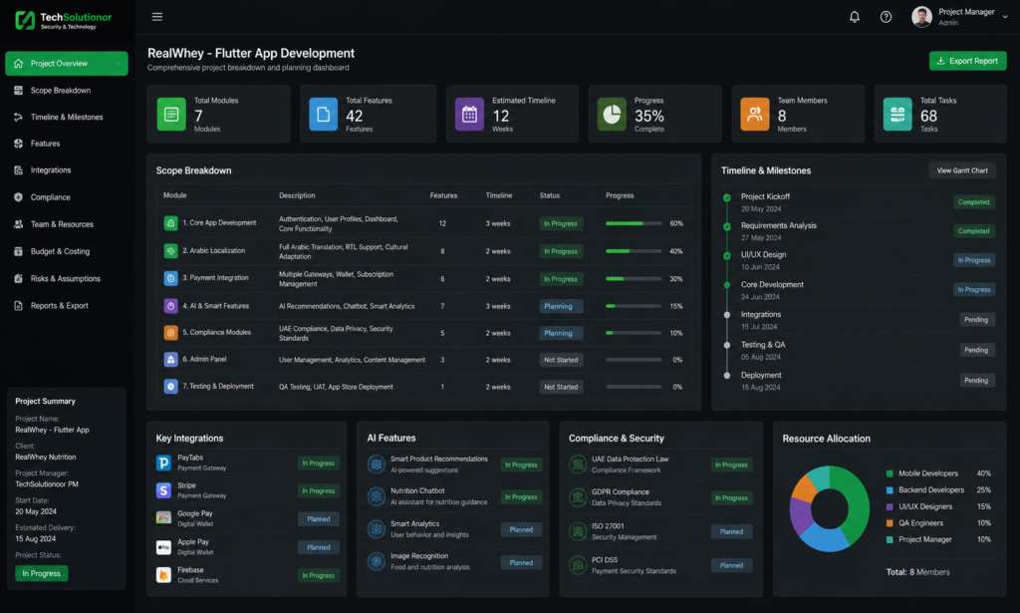Viewport: 1020px width, 613px height.
Task: Click the In Progress status of Core App Development
Action: (x=561, y=223)
